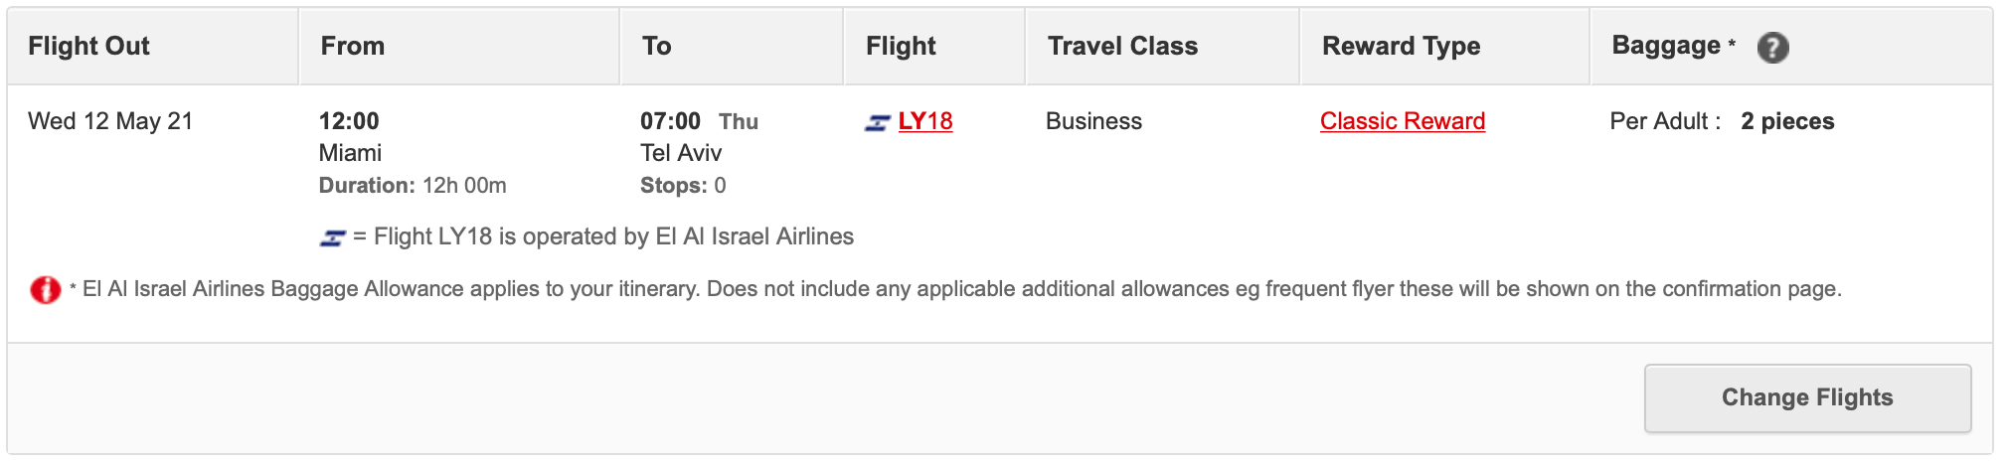Click the From column header
Image resolution: width=2008 pixels, height=465 pixels.
352,46
